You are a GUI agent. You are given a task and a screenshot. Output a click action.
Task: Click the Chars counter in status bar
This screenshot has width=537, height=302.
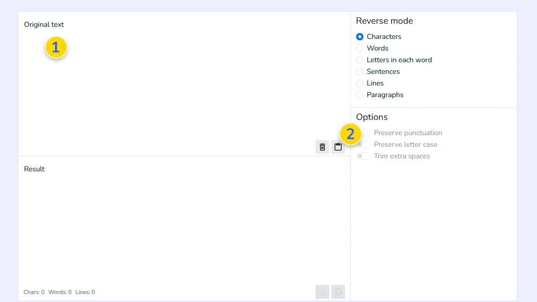tap(34, 292)
